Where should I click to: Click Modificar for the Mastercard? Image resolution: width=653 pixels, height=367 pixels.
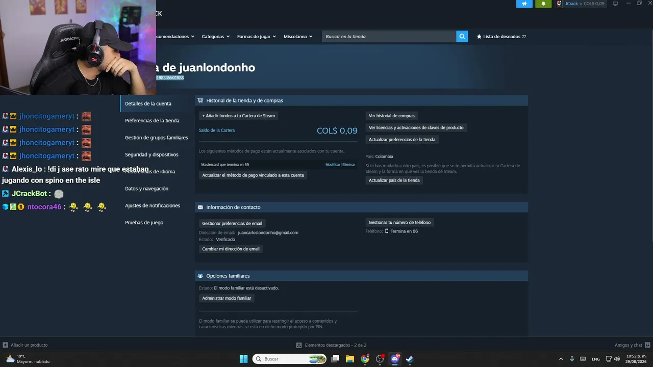tap(333, 165)
